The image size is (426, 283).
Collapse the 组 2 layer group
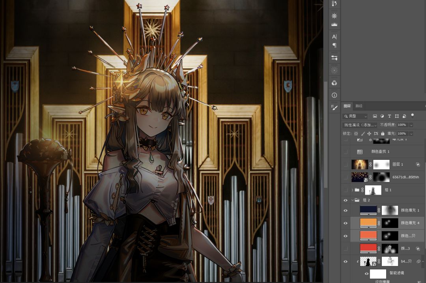pyautogui.click(x=352, y=200)
